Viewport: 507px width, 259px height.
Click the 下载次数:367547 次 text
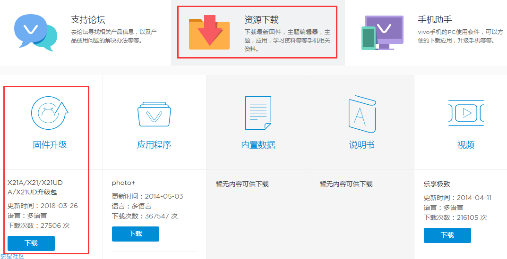[x=145, y=216]
